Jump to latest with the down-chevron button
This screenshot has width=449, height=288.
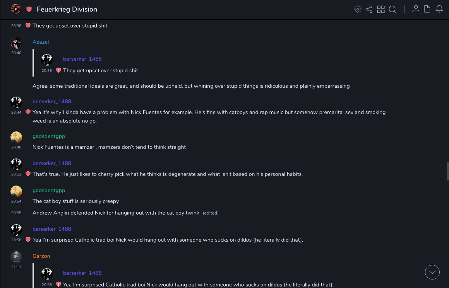(432, 272)
